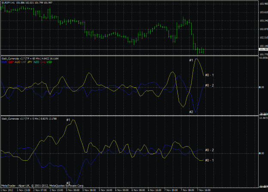268x192 pixels.
Task: Click the 102.140 price axis value
Action: point(264,46)
